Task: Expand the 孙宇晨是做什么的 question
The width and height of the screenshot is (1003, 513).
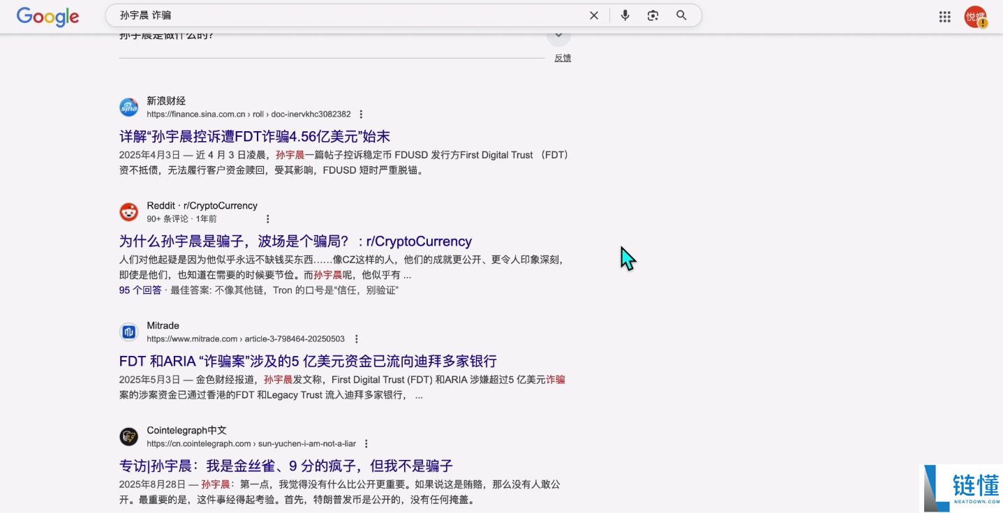Action: tap(558, 35)
